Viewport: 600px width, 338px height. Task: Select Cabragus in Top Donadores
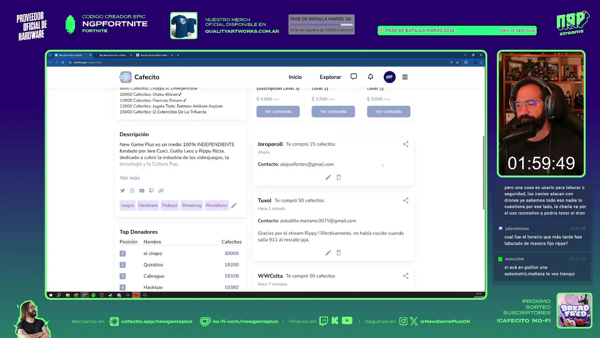click(154, 276)
